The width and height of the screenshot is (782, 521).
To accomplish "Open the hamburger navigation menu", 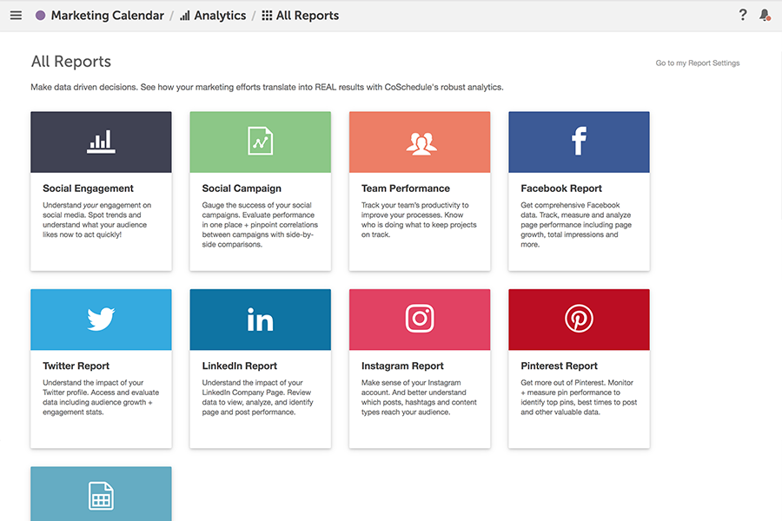I will (x=16, y=16).
